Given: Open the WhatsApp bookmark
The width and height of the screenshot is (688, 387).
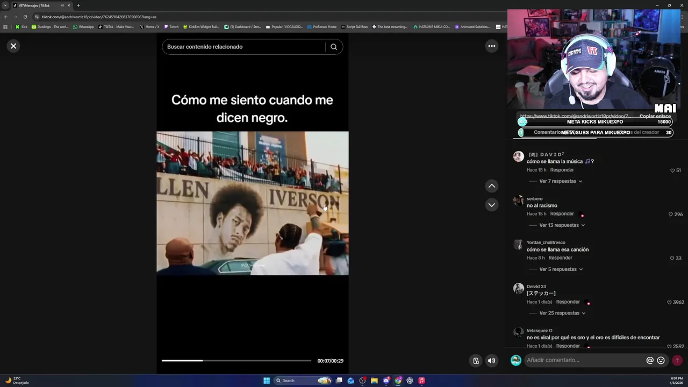Looking at the screenshot, I should click(83, 27).
